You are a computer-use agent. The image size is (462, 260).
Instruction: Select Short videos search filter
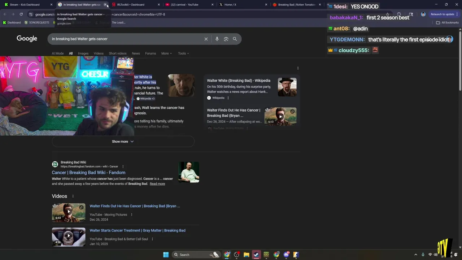(x=118, y=53)
